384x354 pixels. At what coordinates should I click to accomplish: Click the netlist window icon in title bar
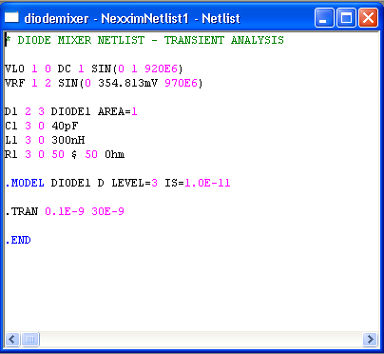(11, 17)
